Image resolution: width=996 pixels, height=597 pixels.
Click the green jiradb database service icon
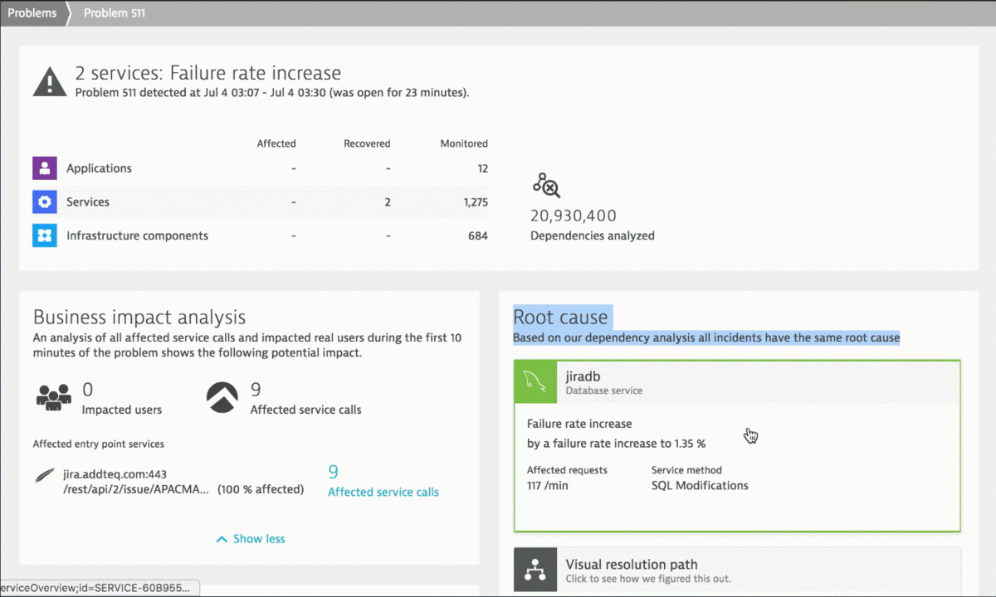tap(535, 382)
